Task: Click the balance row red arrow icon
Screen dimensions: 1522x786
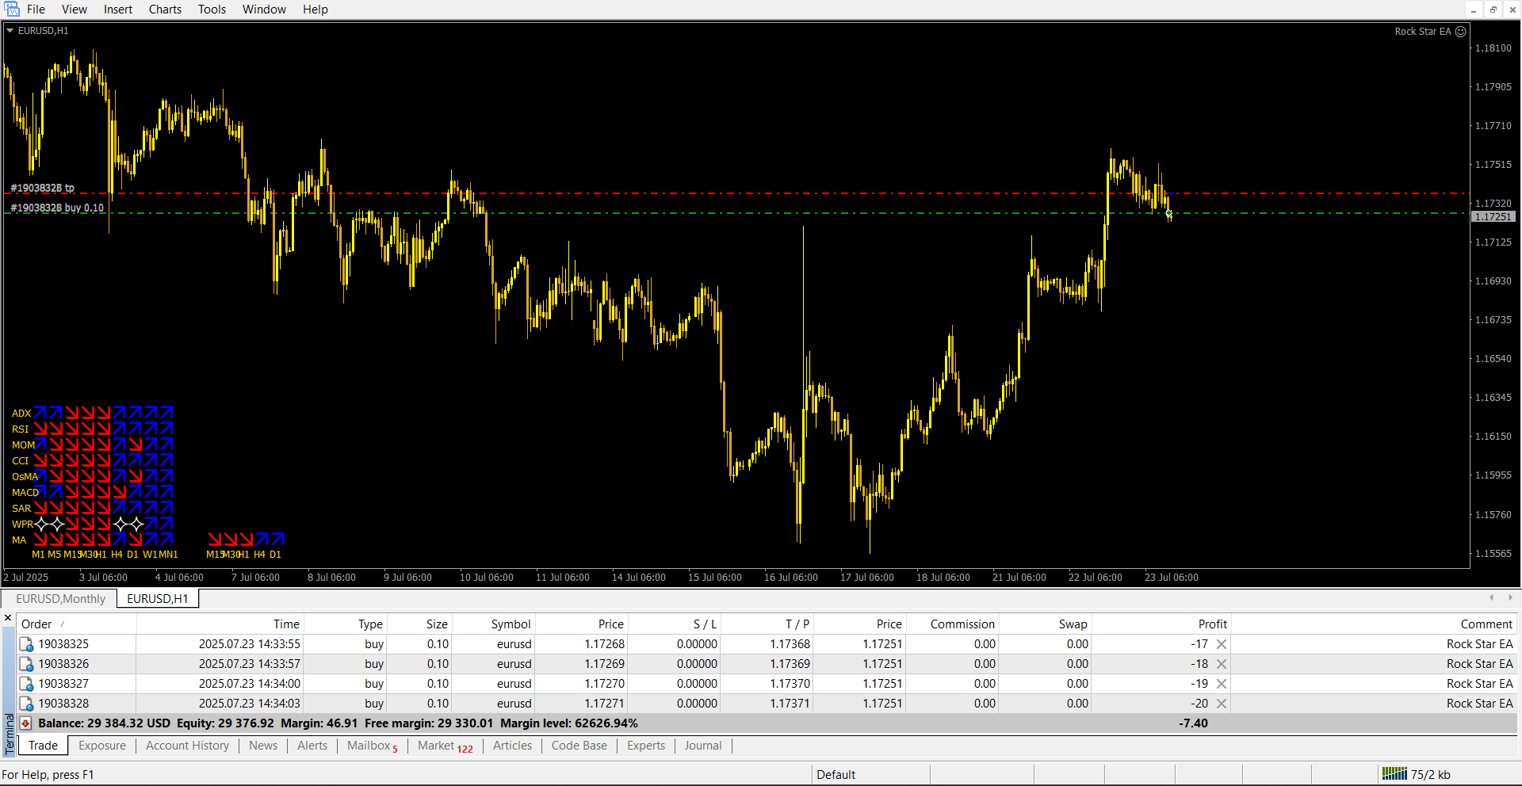Action: (x=25, y=723)
